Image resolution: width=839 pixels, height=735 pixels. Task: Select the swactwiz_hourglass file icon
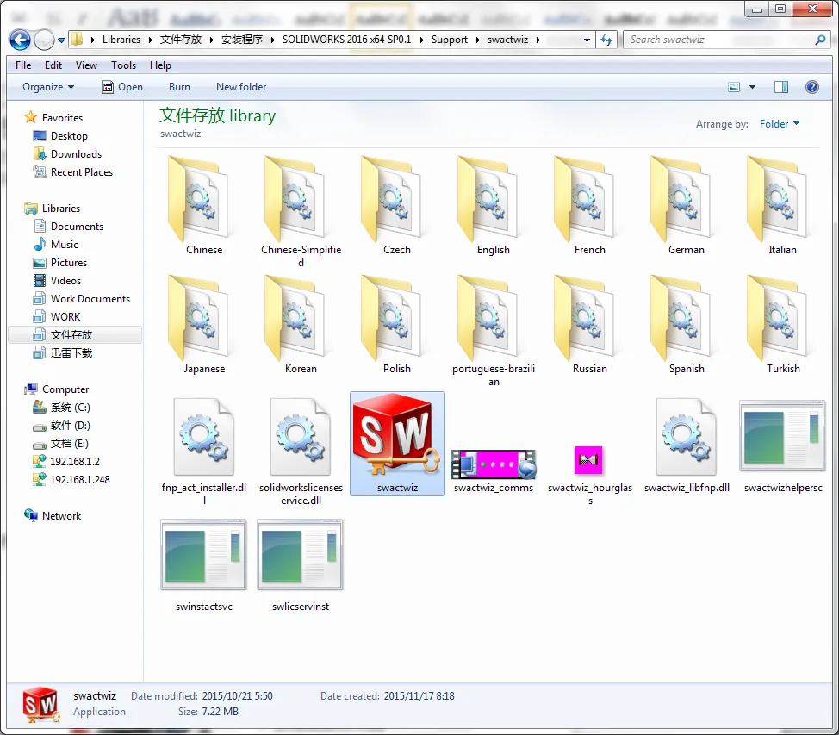tap(588, 460)
